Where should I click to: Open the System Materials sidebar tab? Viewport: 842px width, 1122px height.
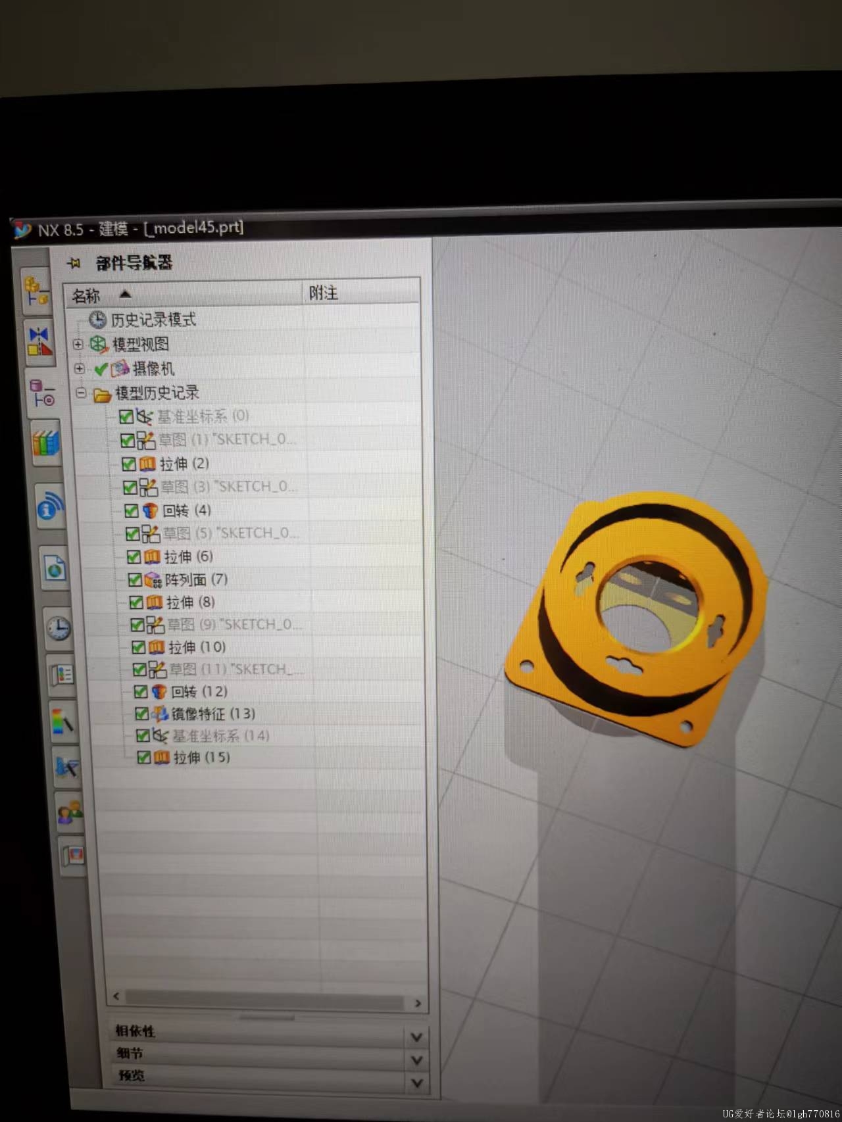[62, 674]
